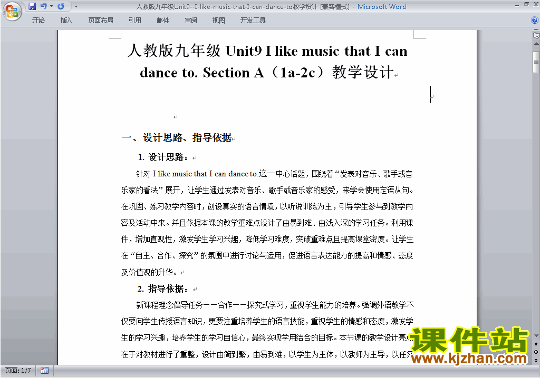Screen dimensions: 540x378
Task: Click the line starting 在于对教材进行了重整
Action: 267,354
